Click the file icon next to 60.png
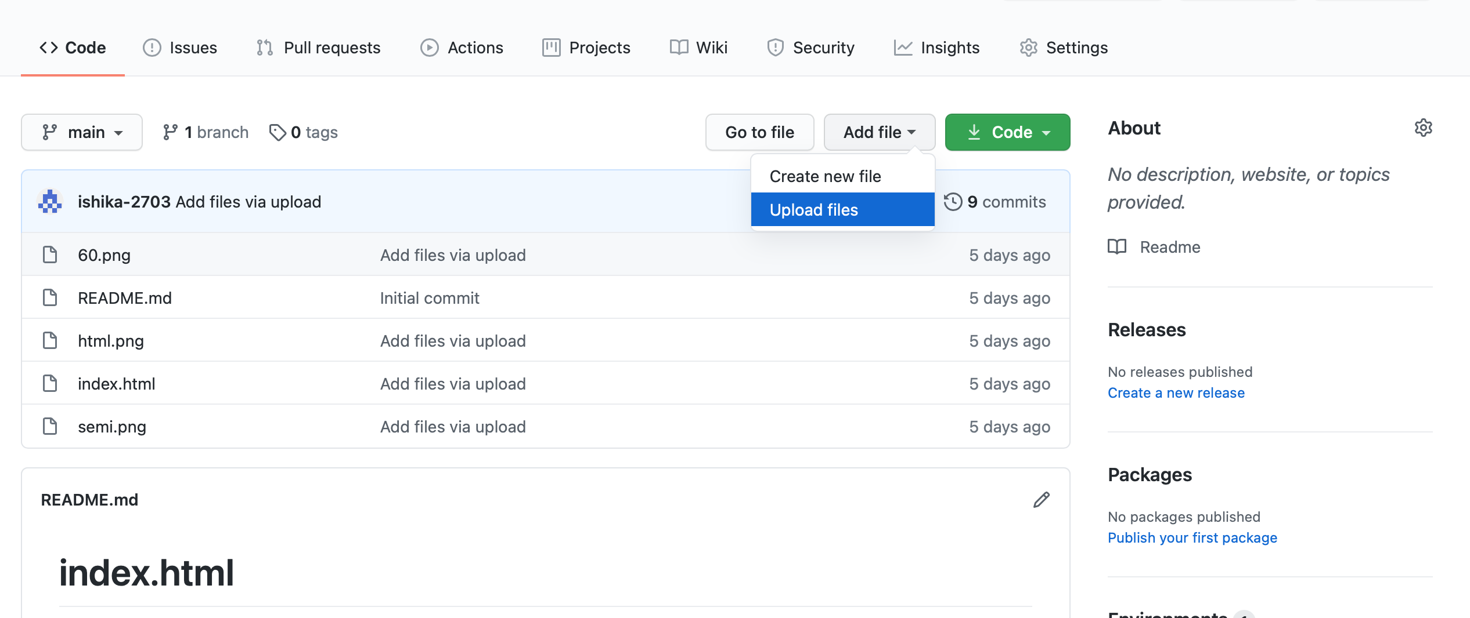Image resolution: width=1470 pixels, height=618 pixels. 50,255
